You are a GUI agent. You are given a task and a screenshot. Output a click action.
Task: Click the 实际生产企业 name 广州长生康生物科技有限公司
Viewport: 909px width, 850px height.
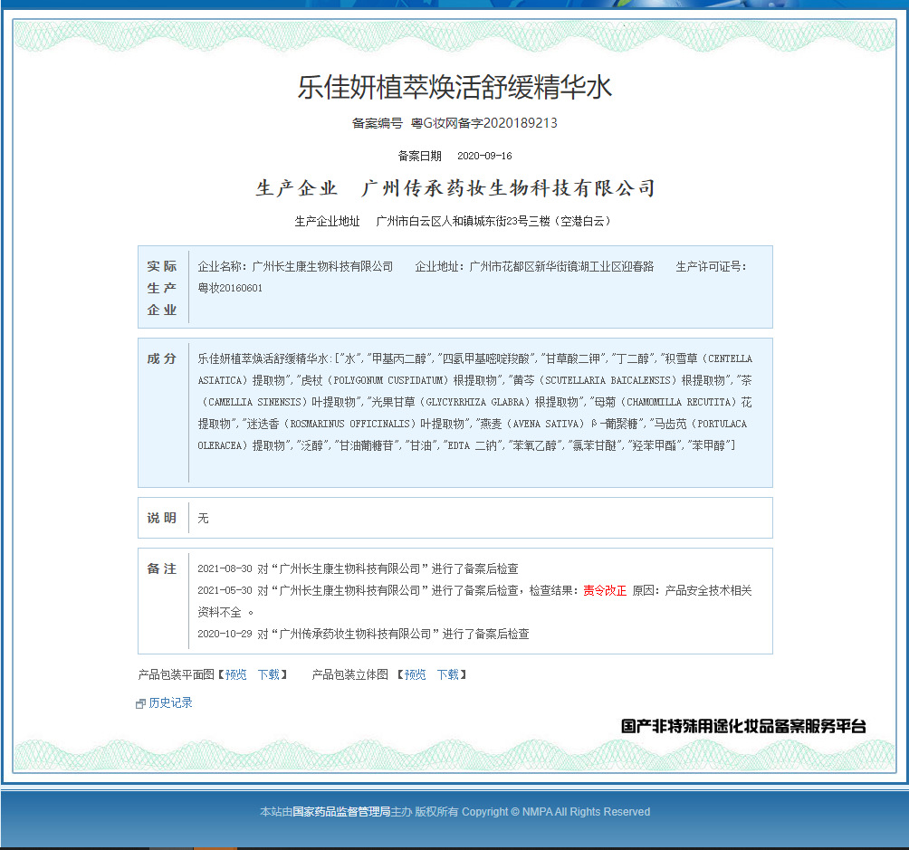click(323, 266)
